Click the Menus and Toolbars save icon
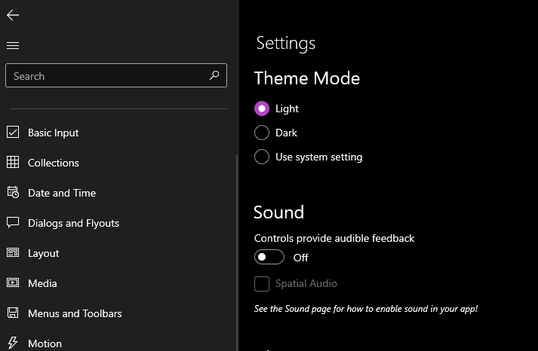This screenshot has width=538, height=351. (13, 313)
